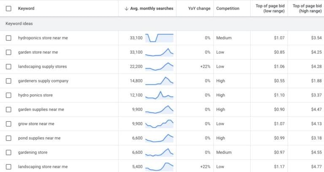Click trend sparkline for gardeners supply company
324x172 pixels.
tap(159, 81)
